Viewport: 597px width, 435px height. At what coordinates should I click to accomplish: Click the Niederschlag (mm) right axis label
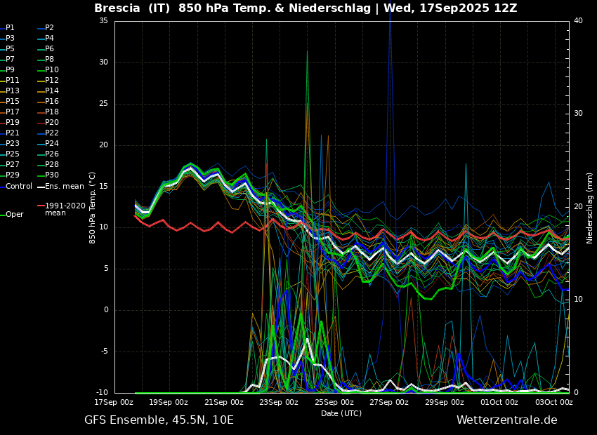point(590,208)
